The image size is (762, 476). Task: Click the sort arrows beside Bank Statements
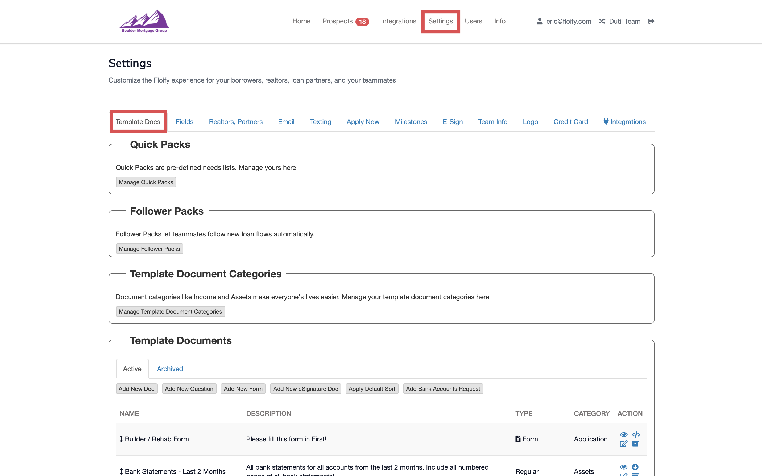coord(121,471)
